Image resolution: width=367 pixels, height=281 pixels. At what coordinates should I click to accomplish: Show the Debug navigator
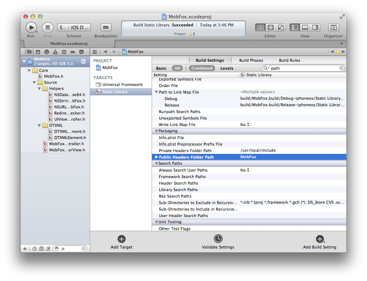[64, 52]
